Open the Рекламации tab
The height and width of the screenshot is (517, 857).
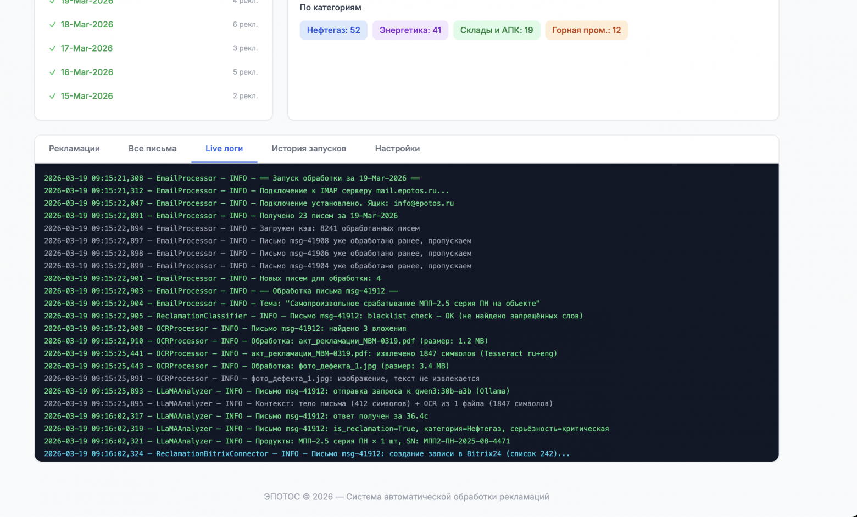click(74, 149)
